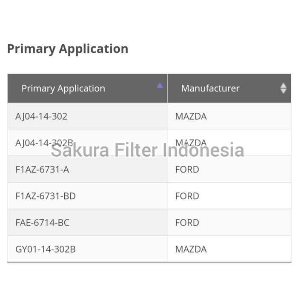
Task: Select part number FAE-6714-BC
Action: tap(42, 223)
